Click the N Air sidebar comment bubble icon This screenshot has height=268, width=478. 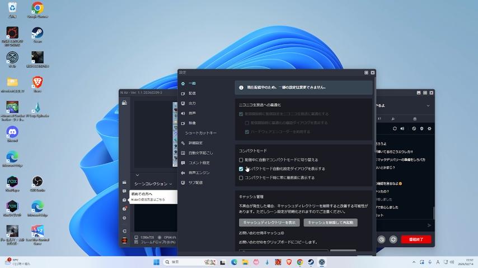pyautogui.click(x=124, y=191)
